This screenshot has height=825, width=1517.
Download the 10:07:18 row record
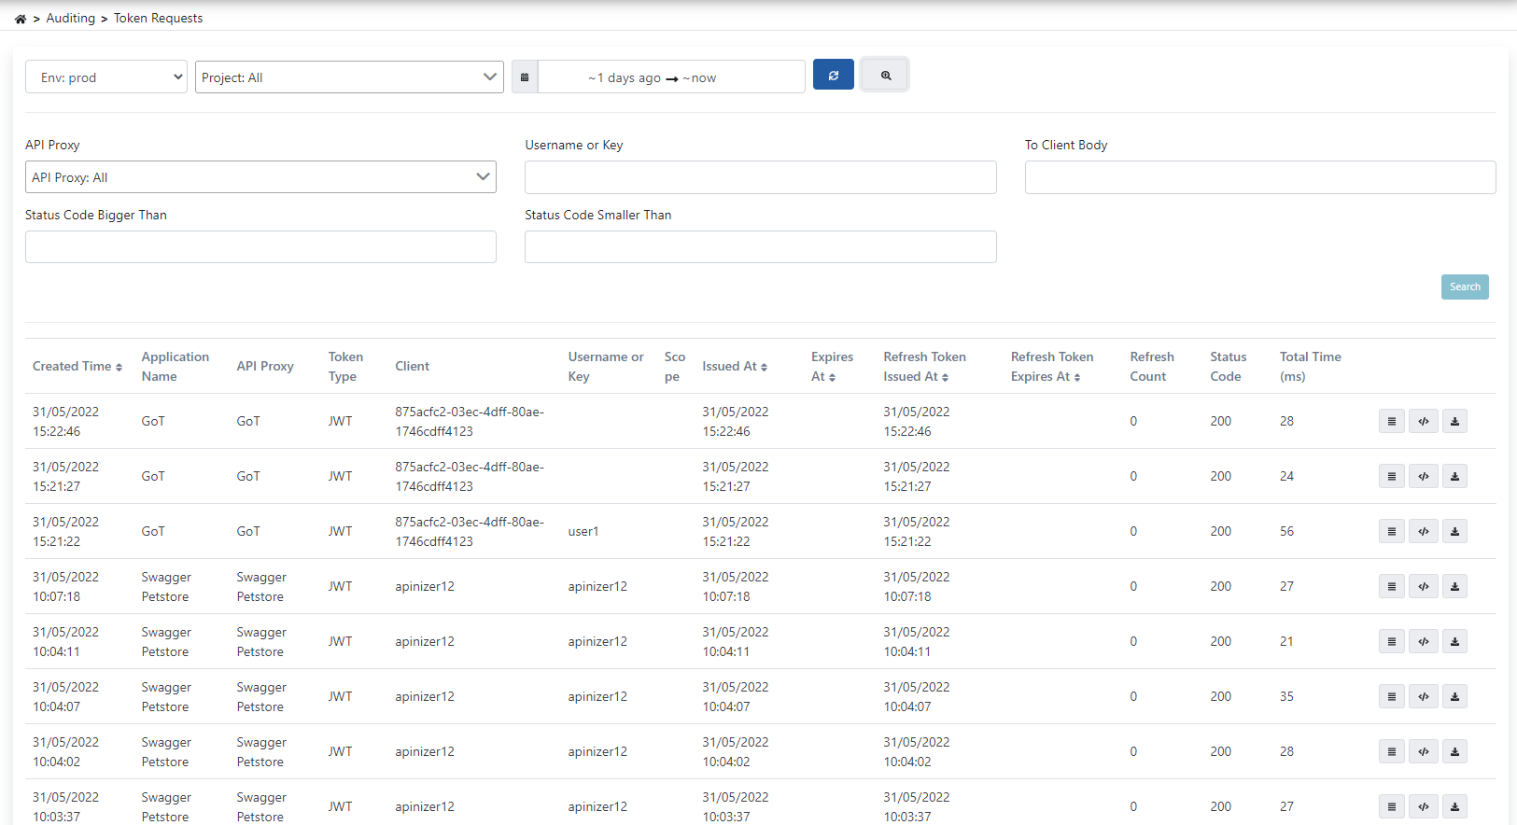[x=1454, y=586]
